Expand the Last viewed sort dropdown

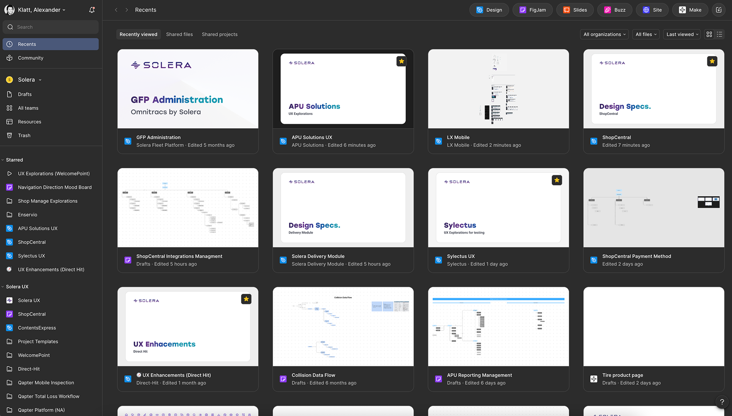[682, 34]
